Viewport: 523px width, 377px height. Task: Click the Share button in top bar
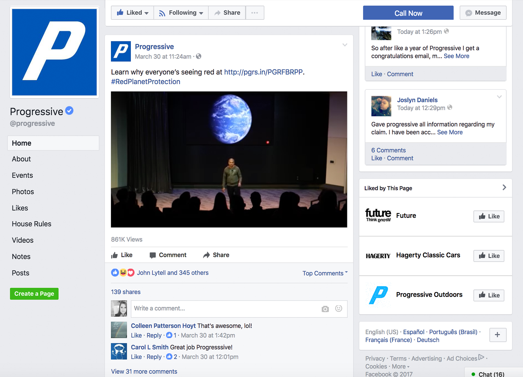point(227,13)
